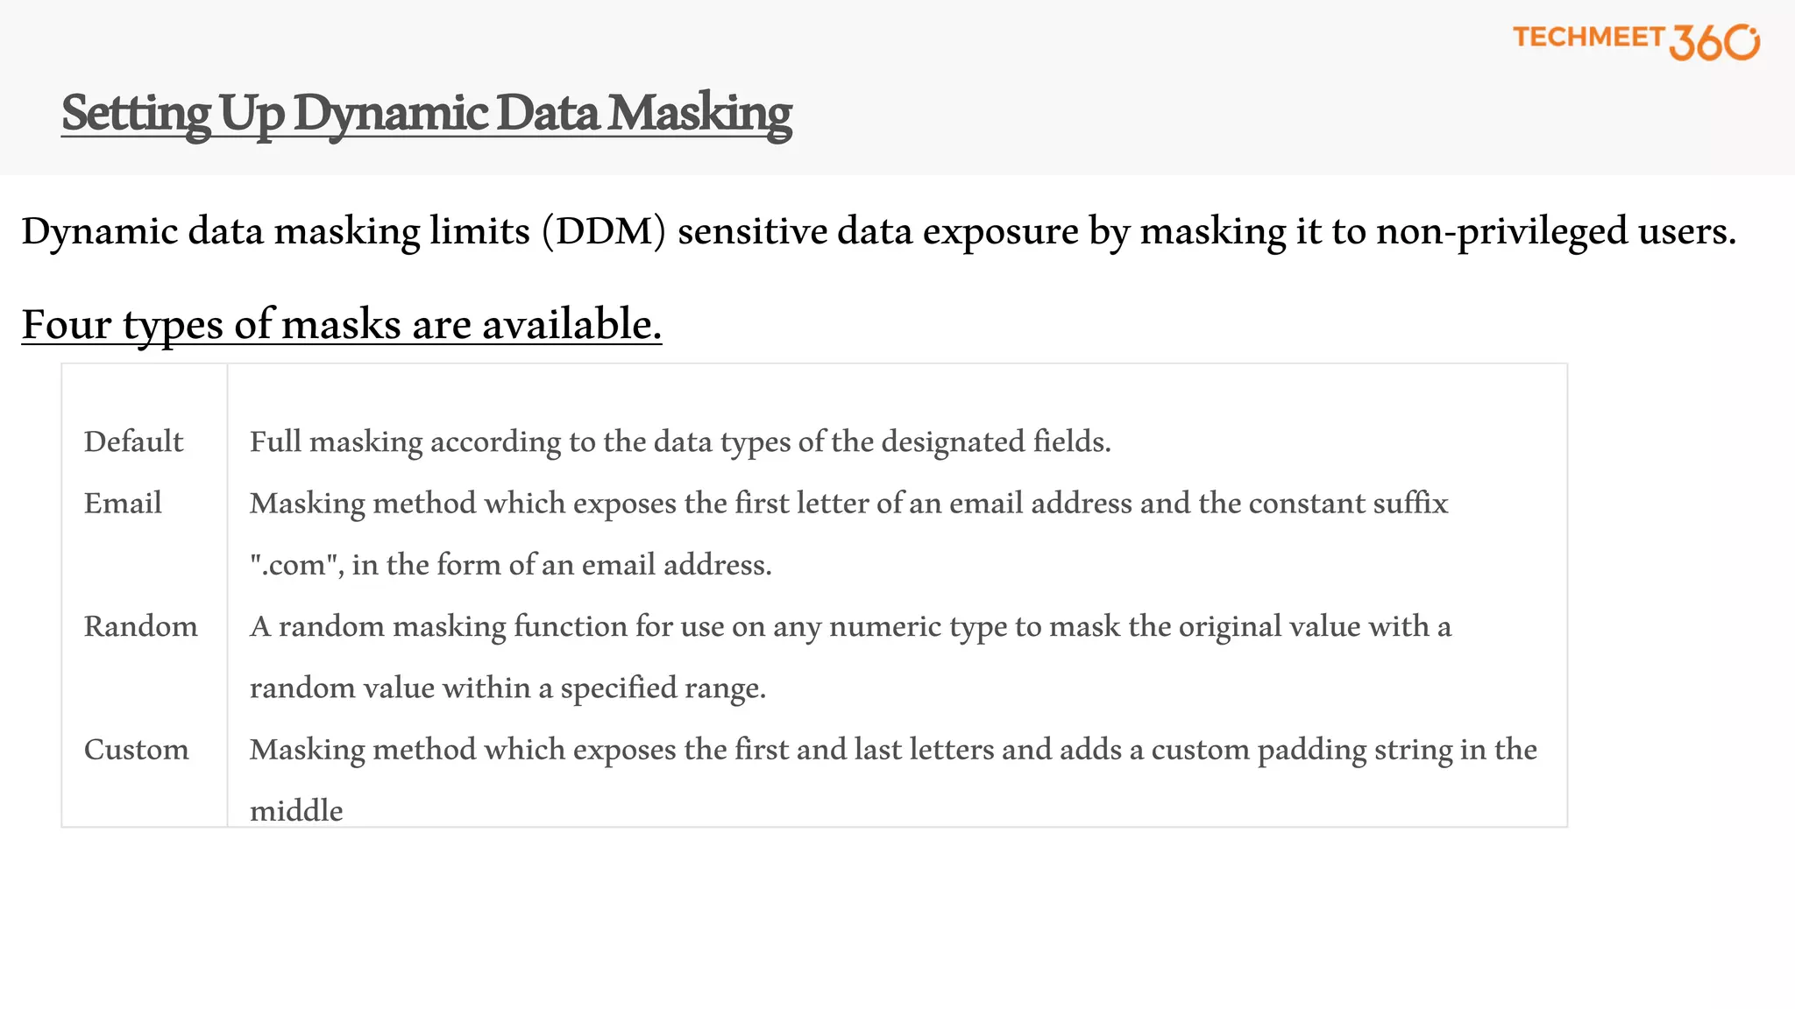The width and height of the screenshot is (1795, 1009).
Task: Click the TECHMEET word in the logo
Action: pos(1587,38)
